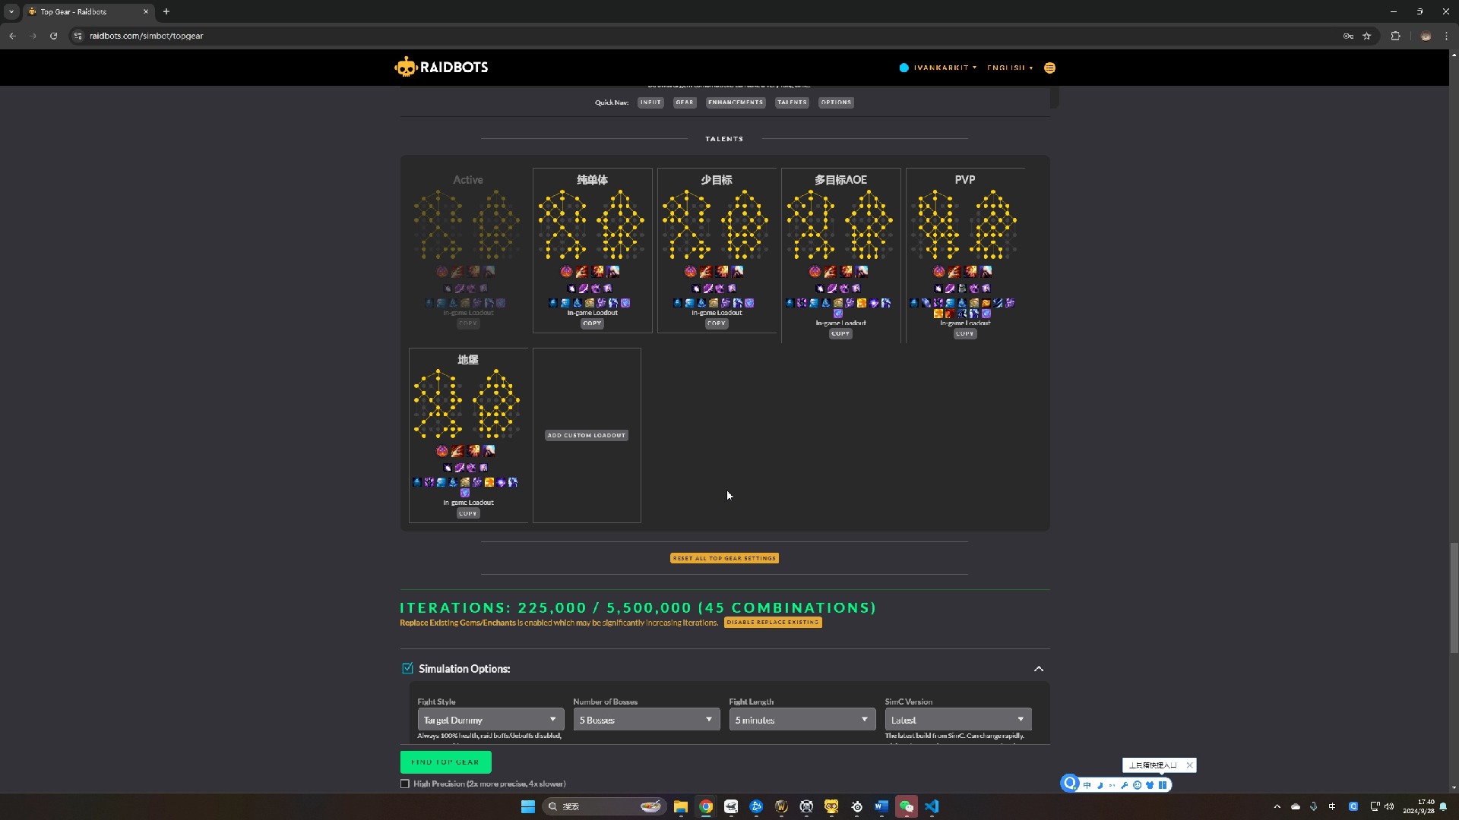This screenshot has height=820, width=1459.
Task: Click the shirt skin icon in IME toolbar
Action: [x=1150, y=785]
